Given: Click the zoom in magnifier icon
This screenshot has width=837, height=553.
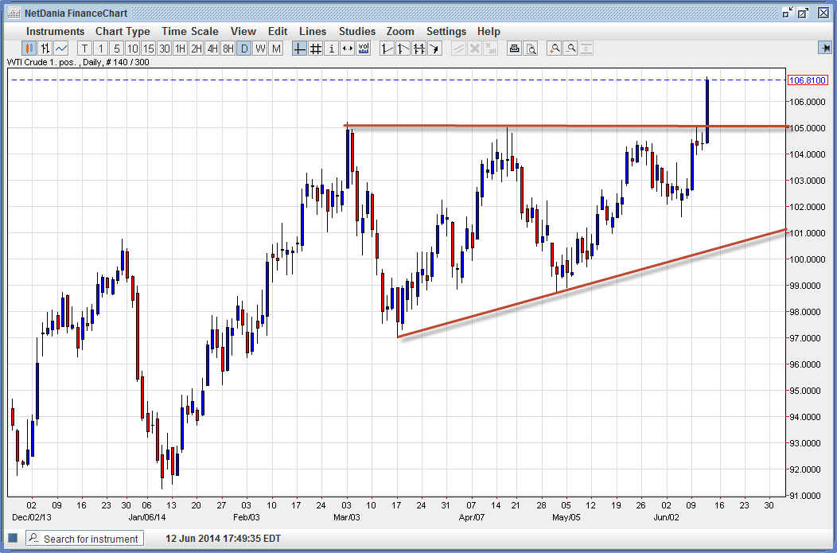Looking at the screenshot, I should tap(555, 49).
